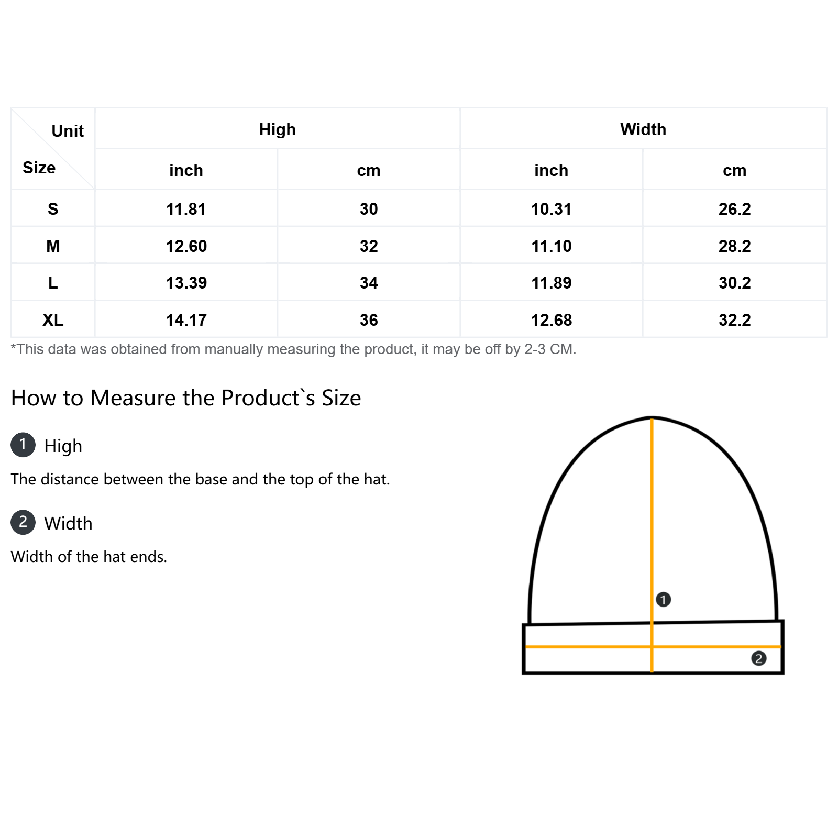
Task: Click the 32.2 cm width cell
Action: 734,320
